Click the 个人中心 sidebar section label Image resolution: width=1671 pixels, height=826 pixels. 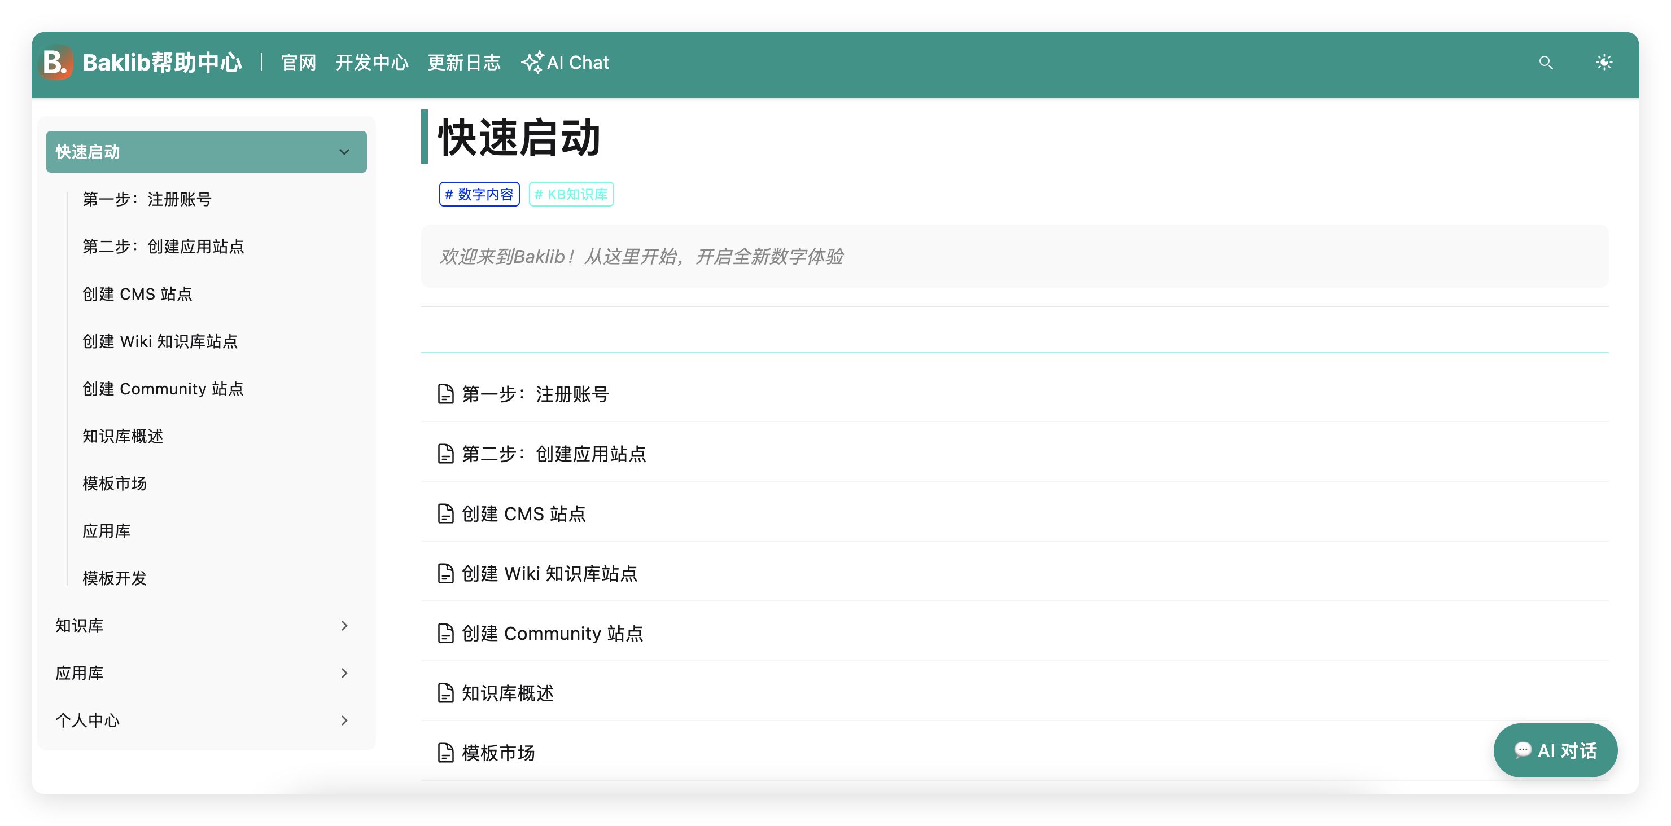[88, 720]
